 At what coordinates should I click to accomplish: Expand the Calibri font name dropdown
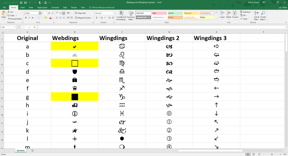(40, 13)
